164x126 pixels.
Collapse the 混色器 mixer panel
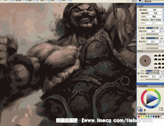coord(138,114)
